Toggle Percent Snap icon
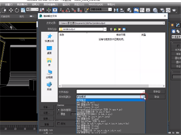Screen dimensions: 181x135 [x=73, y=10]
